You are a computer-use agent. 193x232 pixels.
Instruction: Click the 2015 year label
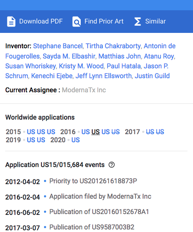coord(13,132)
